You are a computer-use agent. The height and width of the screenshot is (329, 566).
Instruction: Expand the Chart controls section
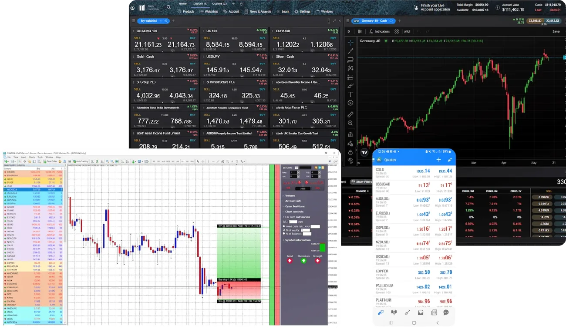tap(293, 211)
